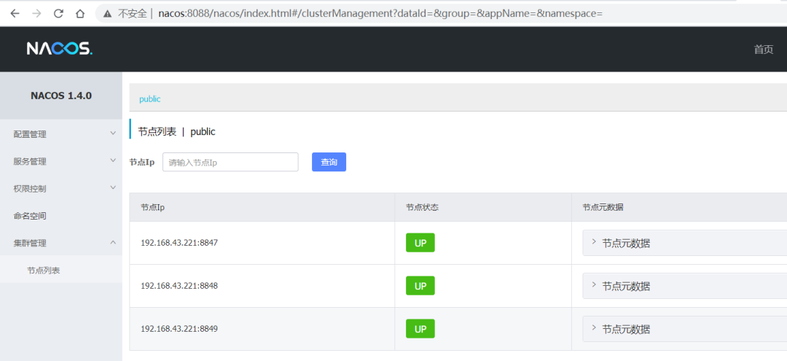Expand 节点元数据 for node 8847
The image size is (787, 361).
[x=684, y=243]
